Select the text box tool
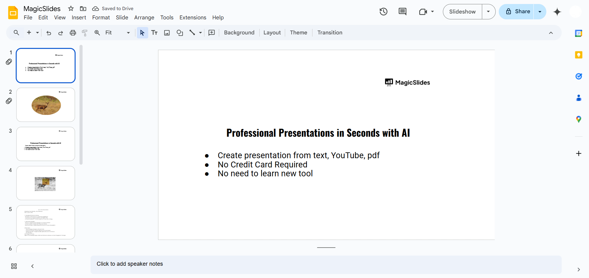The height and width of the screenshot is (278, 589). (154, 33)
